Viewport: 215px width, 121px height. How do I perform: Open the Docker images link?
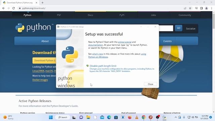click(x=40, y=80)
